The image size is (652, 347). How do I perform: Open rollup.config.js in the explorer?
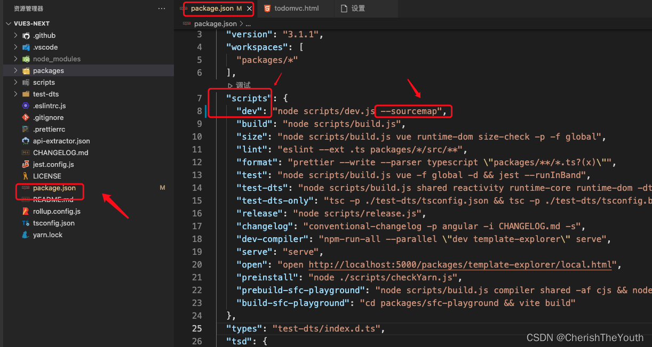click(x=57, y=211)
